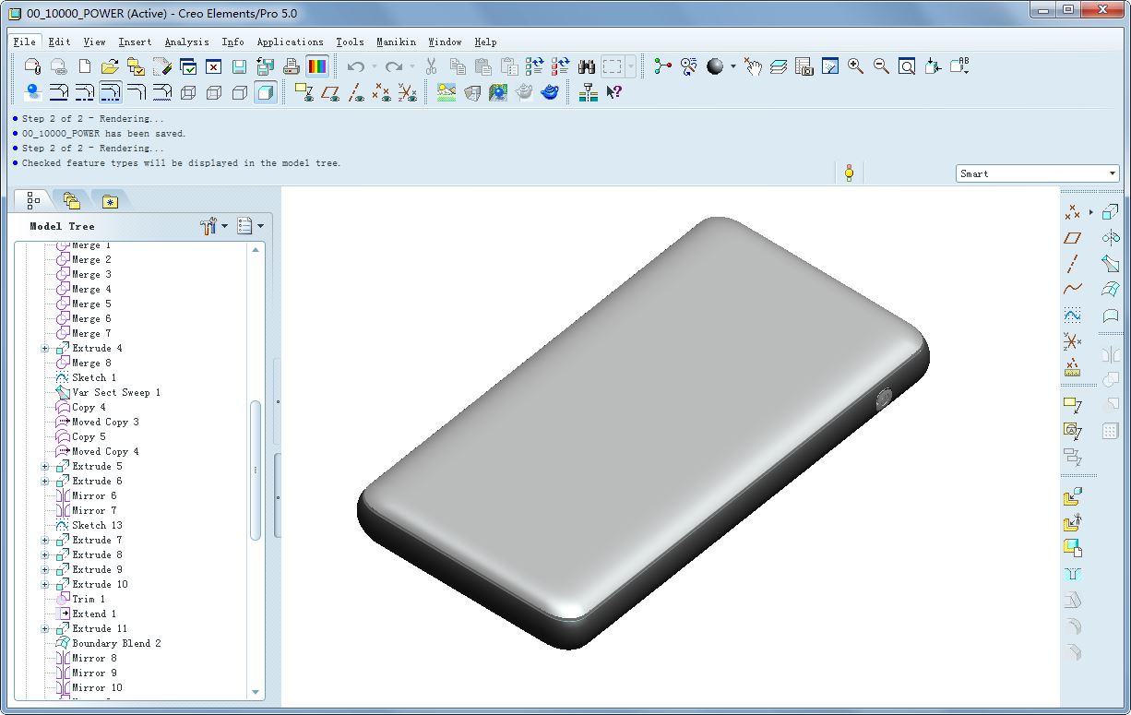This screenshot has height=715, width=1131.
Task: Undo the last action
Action: [356, 66]
